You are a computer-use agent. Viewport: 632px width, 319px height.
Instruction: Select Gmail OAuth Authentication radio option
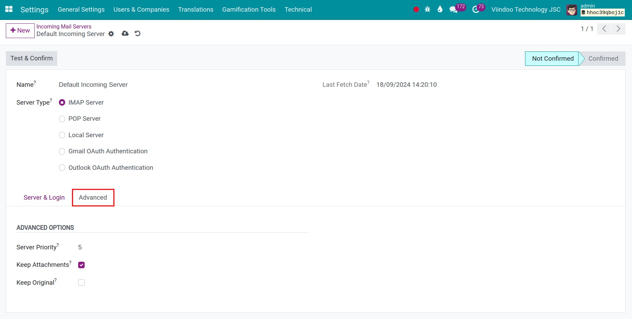coord(62,151)
